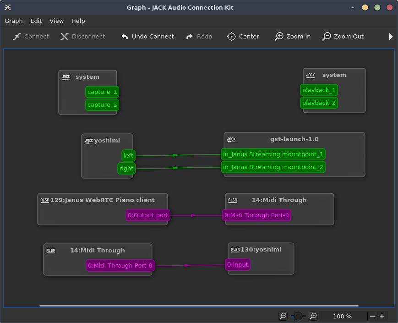398x323 pixels.
Task: Click the Redo button label
Action: [x=204, y=37]
